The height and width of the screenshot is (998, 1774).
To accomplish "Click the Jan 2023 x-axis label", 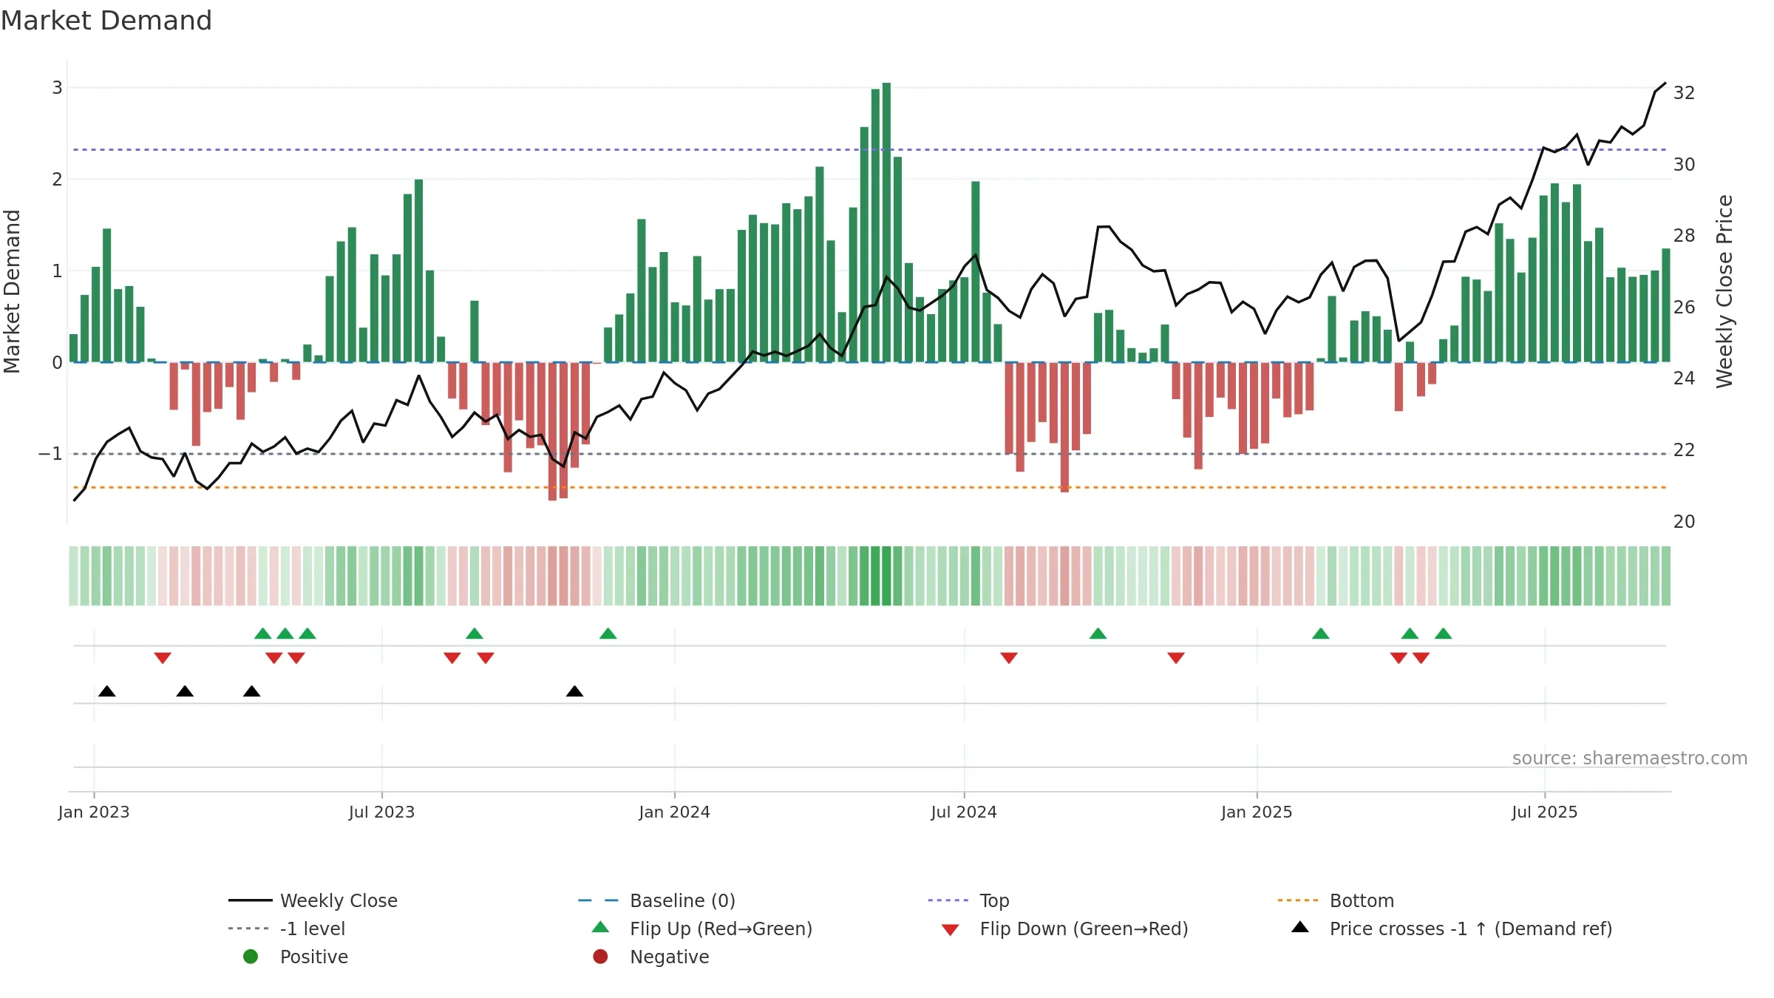I will (x=94, y=812).
